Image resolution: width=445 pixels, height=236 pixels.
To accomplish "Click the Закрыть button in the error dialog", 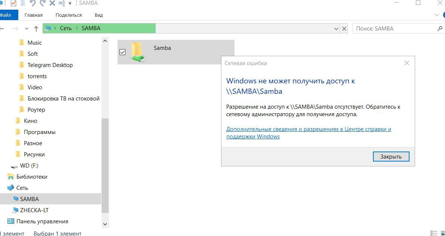I will pos(391,156).
